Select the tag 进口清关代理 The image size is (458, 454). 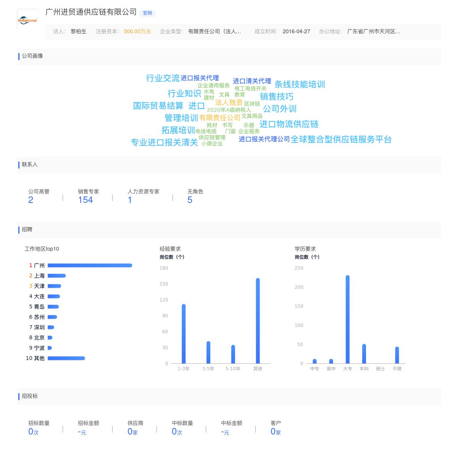252,81
